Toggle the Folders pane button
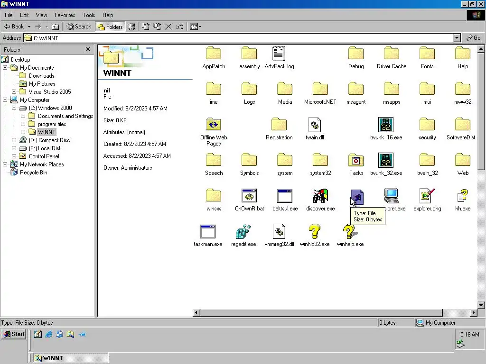 point(110,27)
